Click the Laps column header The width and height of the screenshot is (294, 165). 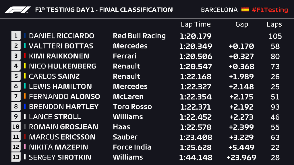pos(274,24)
